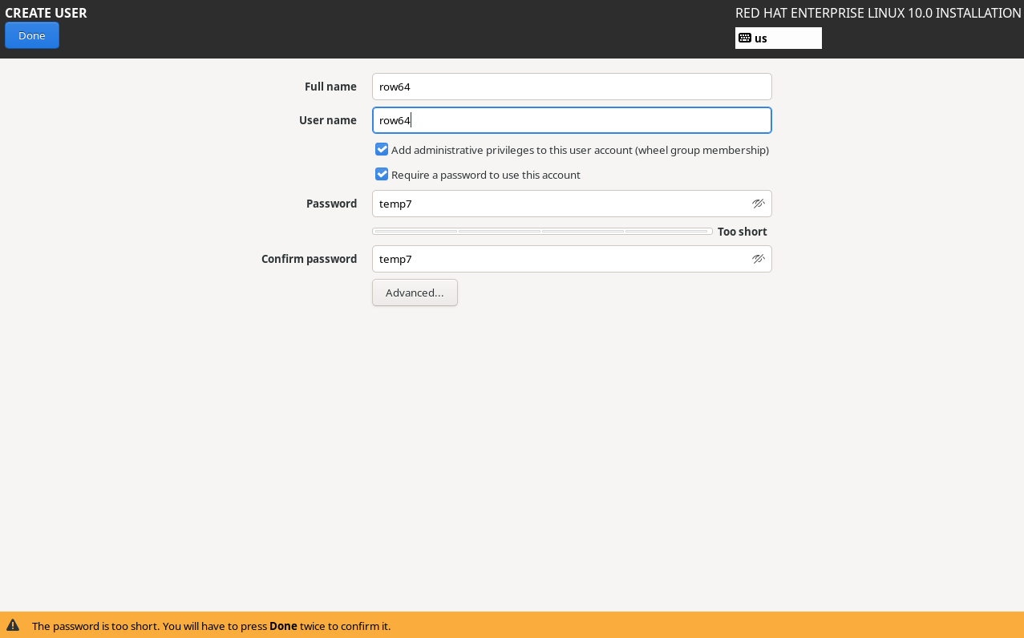Click the Password input field
This screenshot has width=1024, height=638.
[x=572, y=204]
